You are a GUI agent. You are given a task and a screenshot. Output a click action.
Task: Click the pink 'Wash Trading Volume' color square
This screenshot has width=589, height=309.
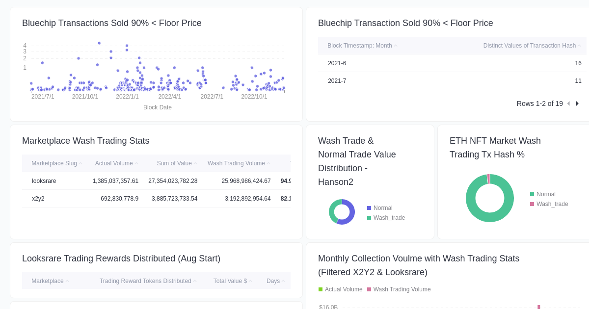click(370, 289)
